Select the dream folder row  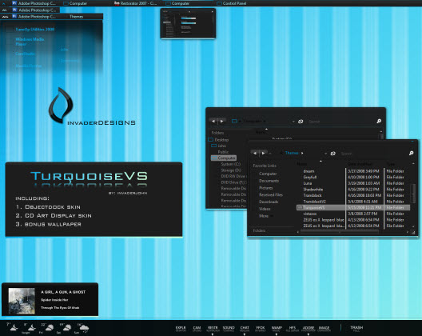click(353, 171)
